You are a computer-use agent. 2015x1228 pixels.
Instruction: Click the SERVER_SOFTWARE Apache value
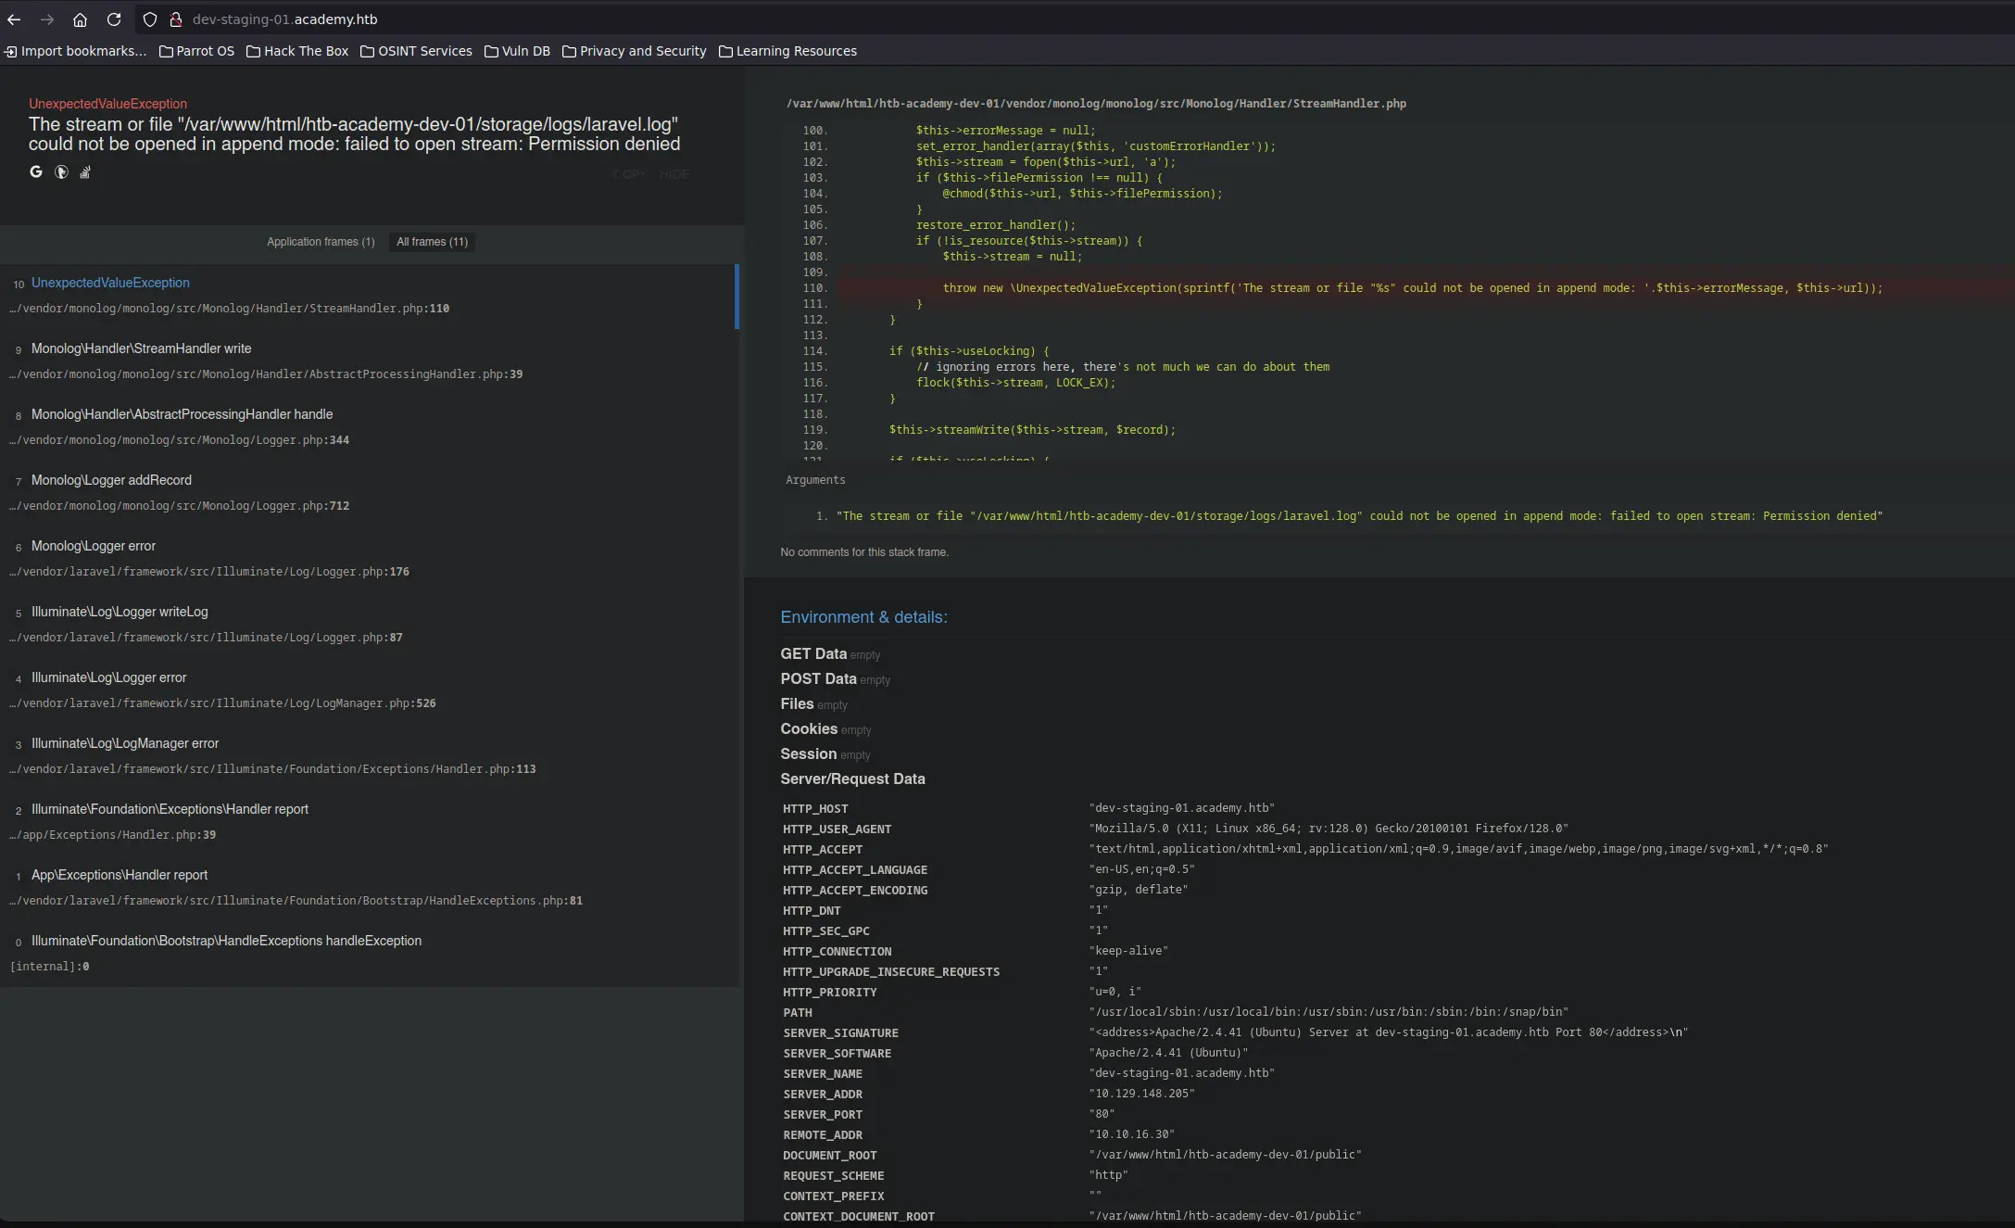(x=1168, y=1053)
